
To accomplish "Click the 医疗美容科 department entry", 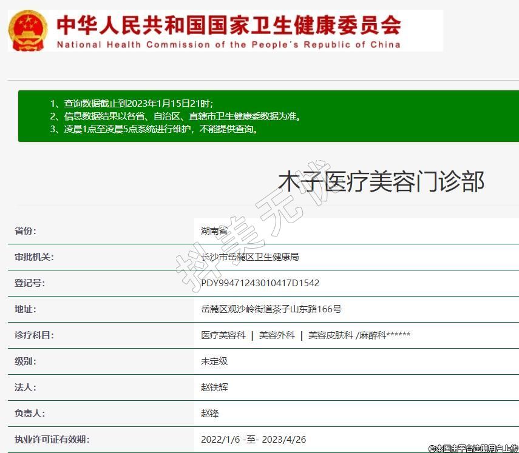I will [223, 335].
